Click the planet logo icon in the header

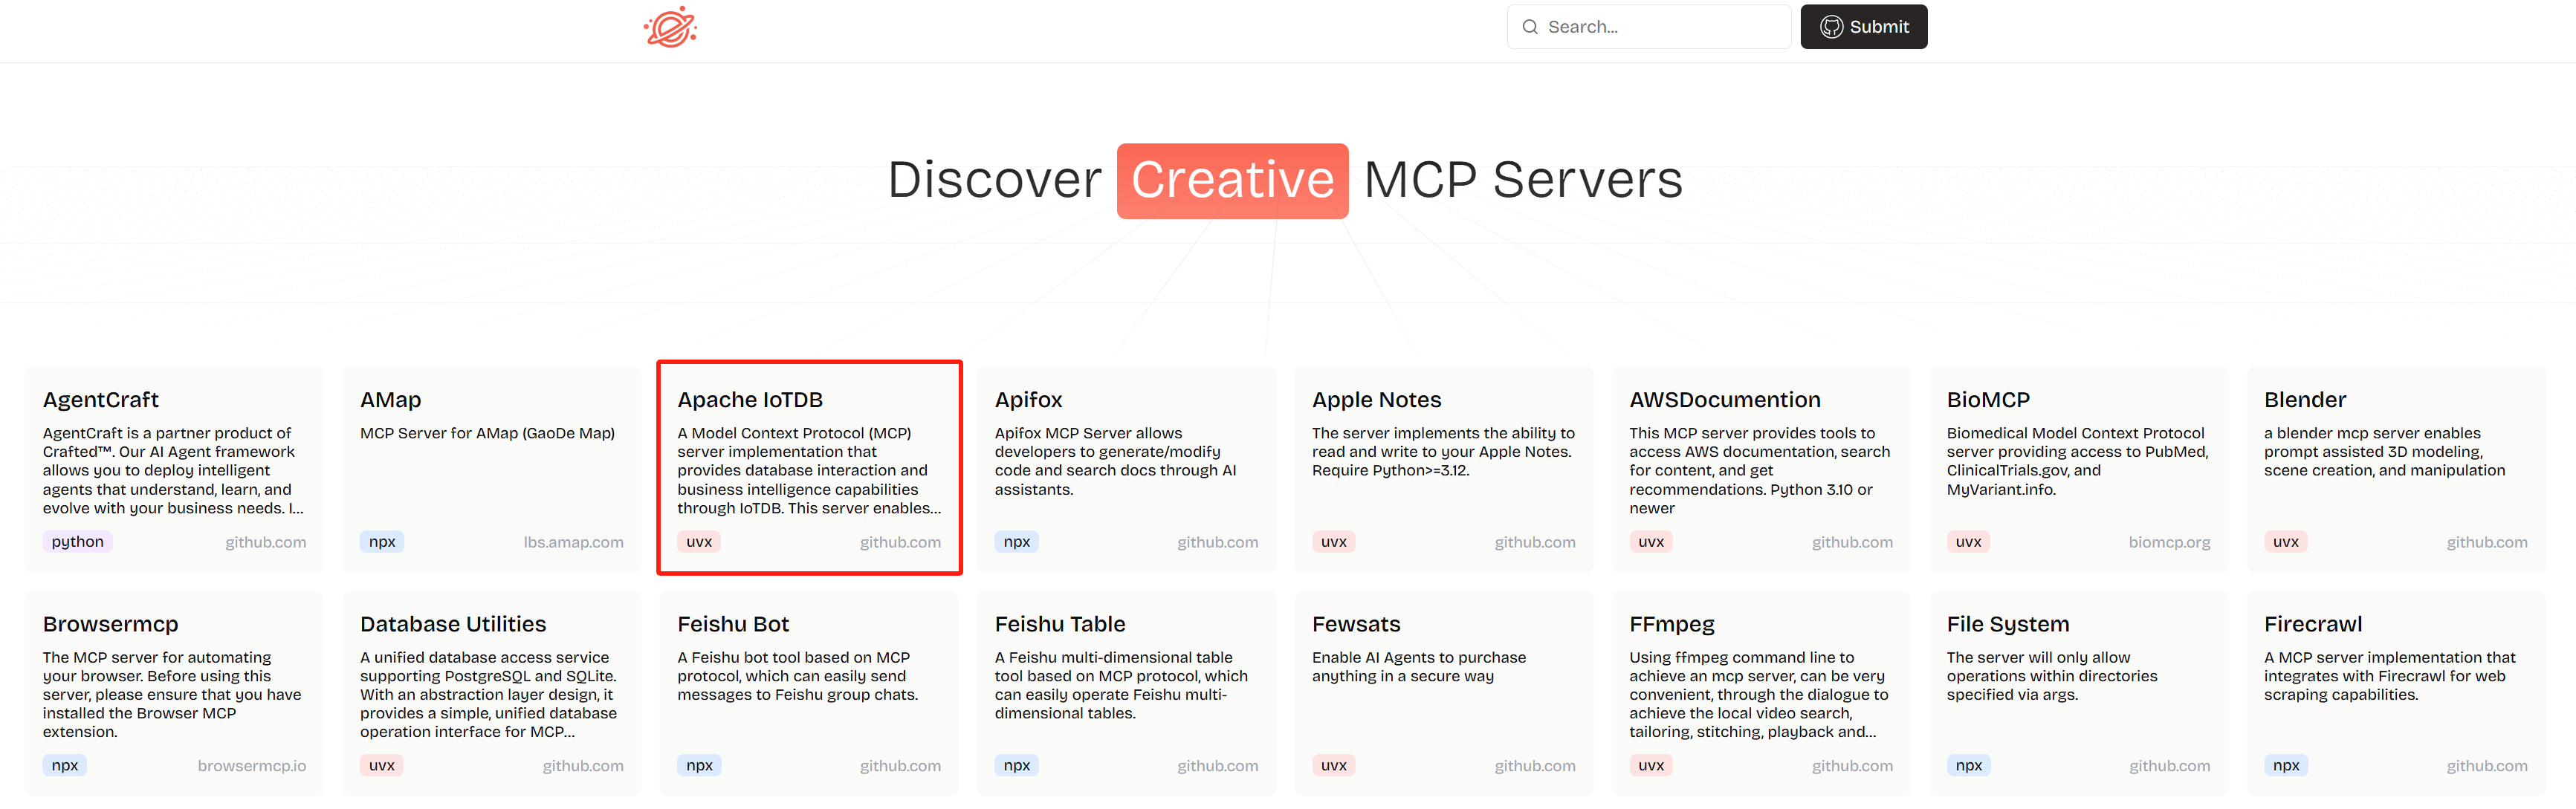point(669,27)
